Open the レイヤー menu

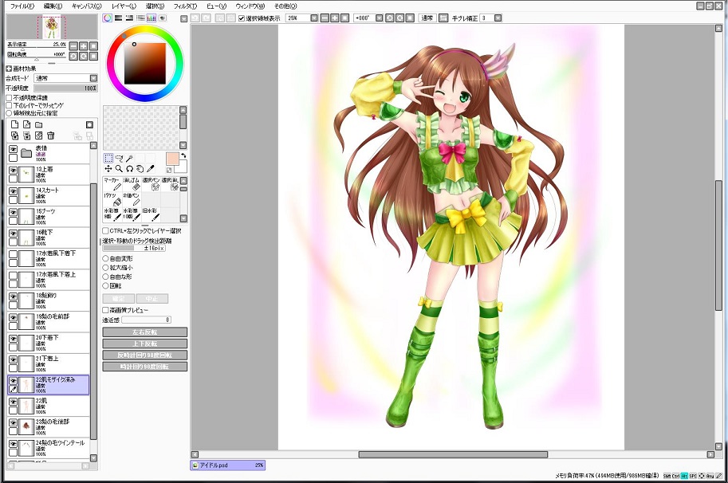coord(124,6)
